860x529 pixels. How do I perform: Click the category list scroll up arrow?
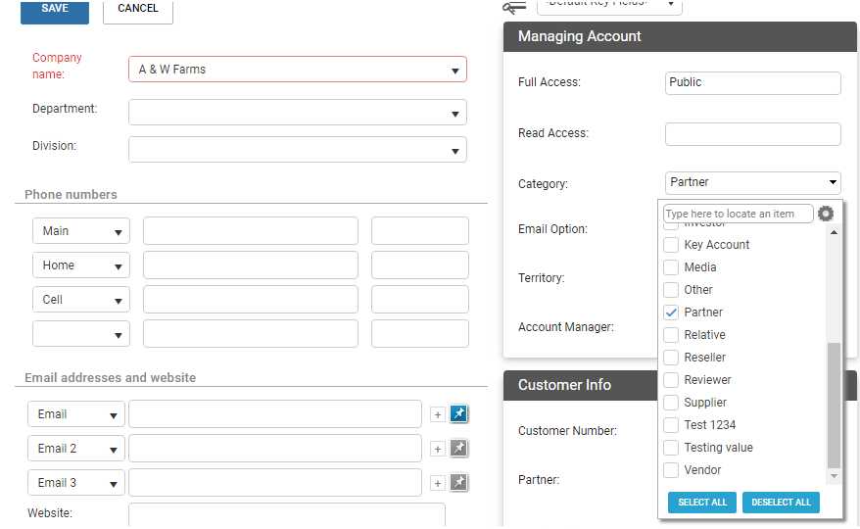click(x=834, y=233)
